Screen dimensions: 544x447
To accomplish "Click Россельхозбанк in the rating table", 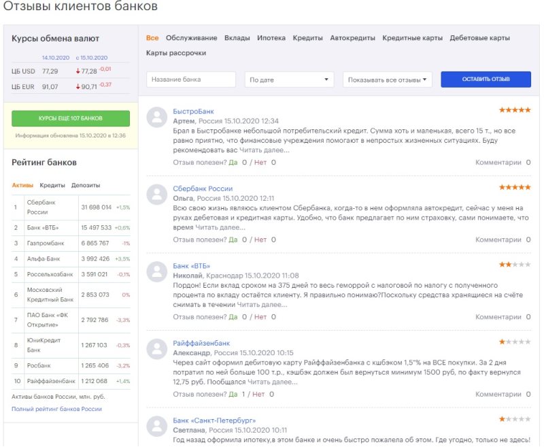I will point(50,274).
